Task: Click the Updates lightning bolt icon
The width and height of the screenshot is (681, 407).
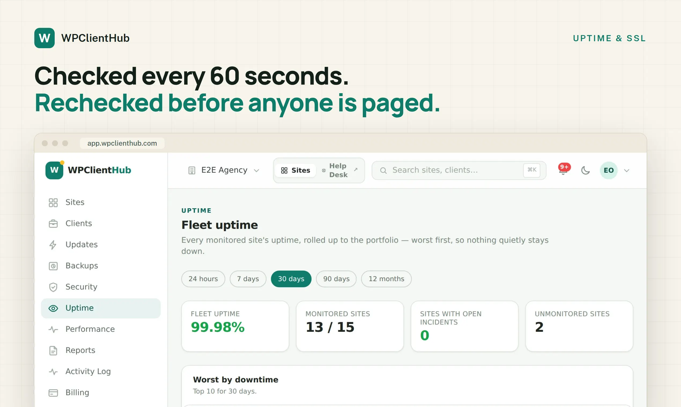Action: click(53, 245)
